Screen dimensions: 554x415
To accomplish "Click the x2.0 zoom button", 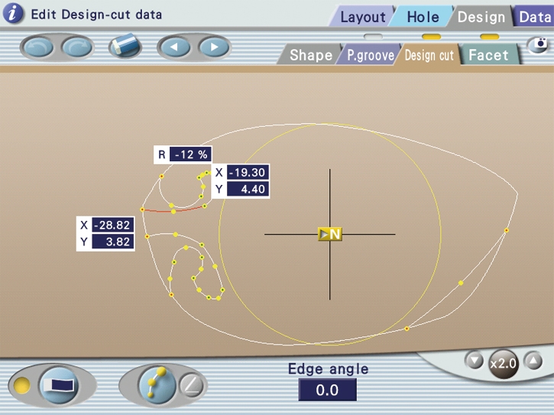I will click(504, 365).
